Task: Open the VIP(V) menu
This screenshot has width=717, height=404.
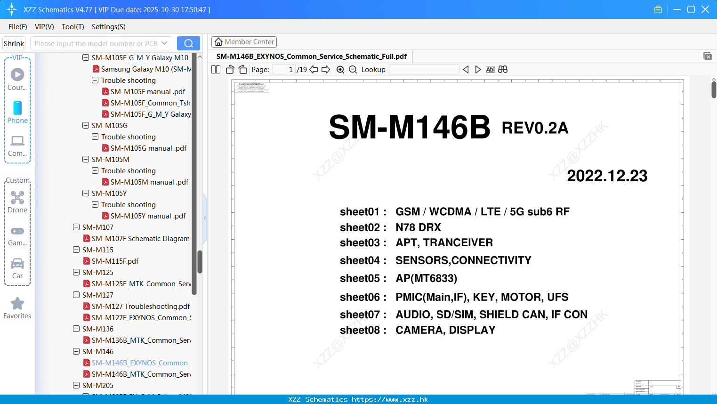Action: pos(44,27)
